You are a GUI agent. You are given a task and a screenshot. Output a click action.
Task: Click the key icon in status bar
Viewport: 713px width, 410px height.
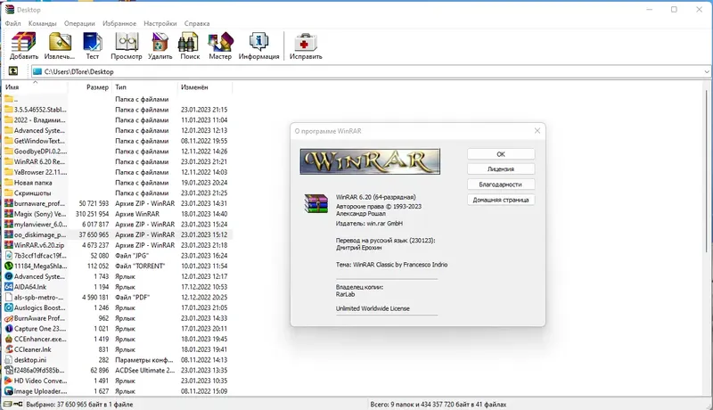tap(18, 404)
